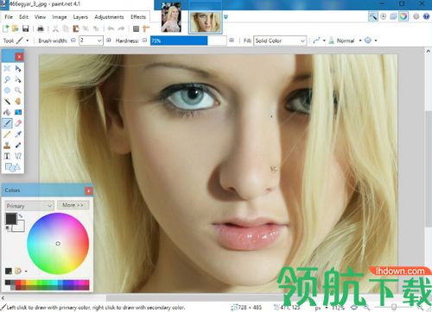Select the Rectangle Select tool
This screenshot has width=432, height=312.
(7, 68)
